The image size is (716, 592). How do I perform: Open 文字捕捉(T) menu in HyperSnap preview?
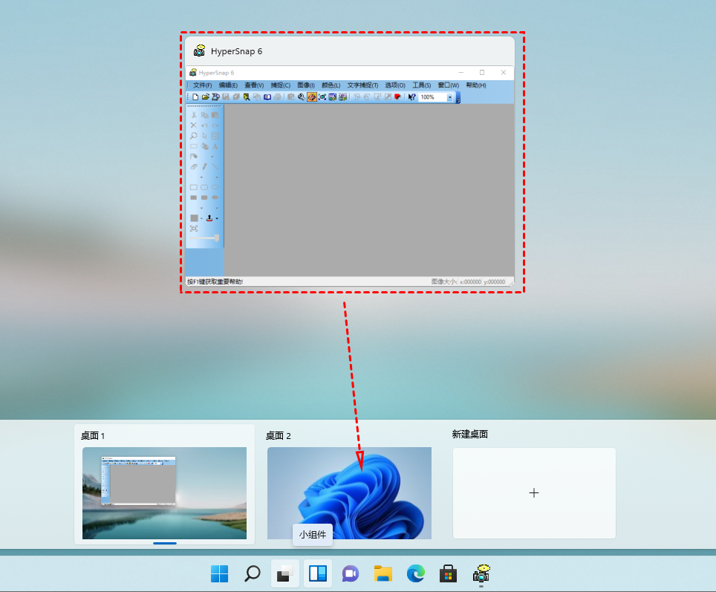pyautogui.click(x=362, y=85)
